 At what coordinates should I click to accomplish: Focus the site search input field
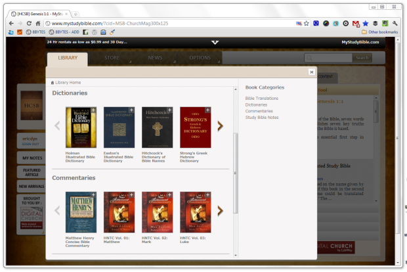point(328,58)
